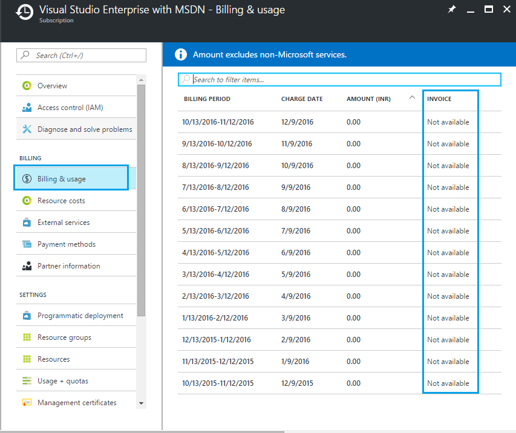The height and width of the screenshot is (433, 516).
Task: Click the Search to filter items field
Action: [339, 80]
